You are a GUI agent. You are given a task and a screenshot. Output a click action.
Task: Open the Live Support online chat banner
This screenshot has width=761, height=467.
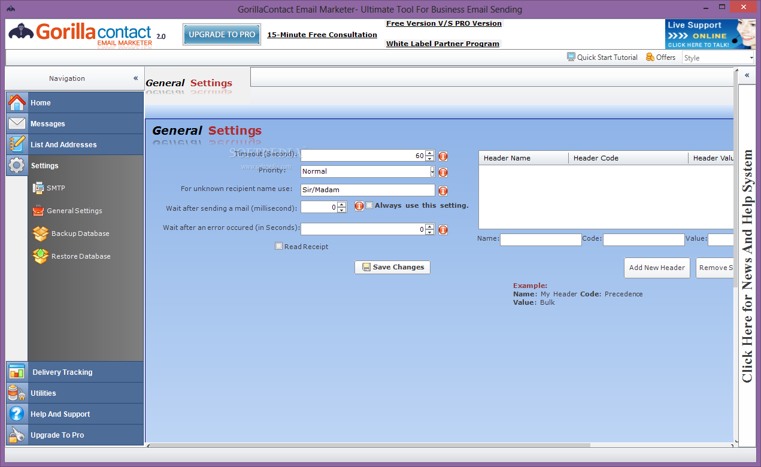[710, 34]
